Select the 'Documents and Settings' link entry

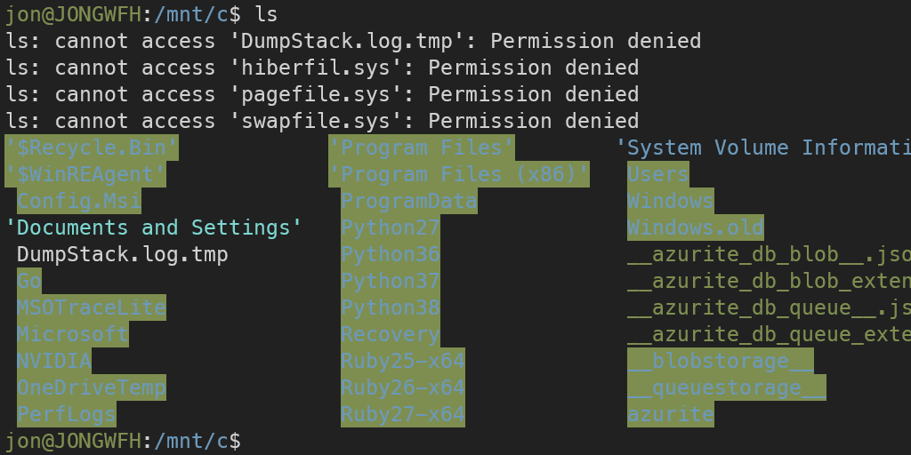153,227
